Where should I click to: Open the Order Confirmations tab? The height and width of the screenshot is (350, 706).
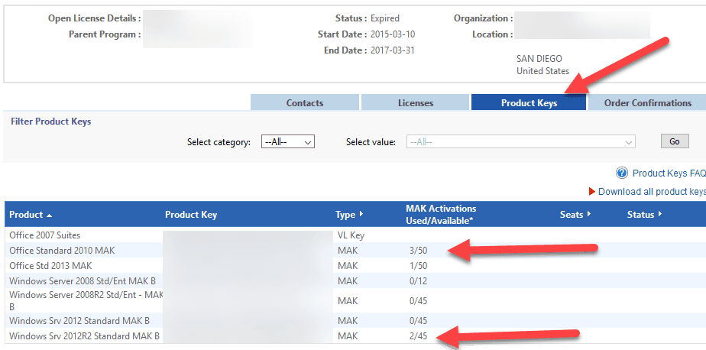(647, 102)
